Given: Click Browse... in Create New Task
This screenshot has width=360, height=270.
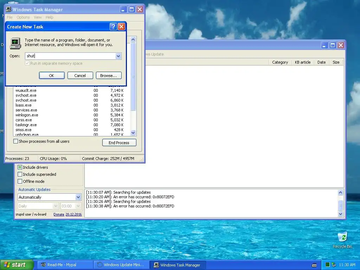Looking at the screenshot, I should click(x=109, y=76).
